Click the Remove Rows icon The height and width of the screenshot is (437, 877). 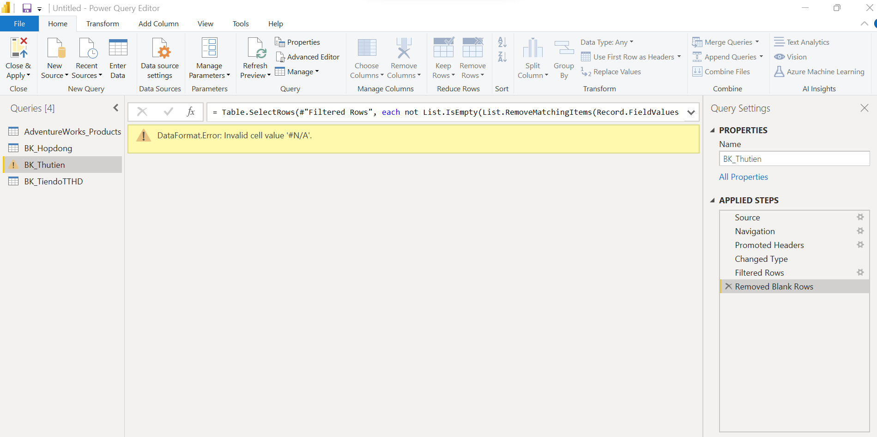[x=472, y=48]
